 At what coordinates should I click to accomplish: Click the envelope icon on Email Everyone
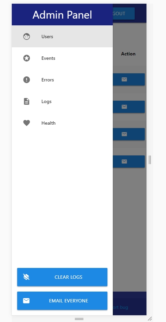pos(26,301)
